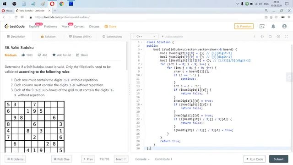
Task: Open Explore in the top navigation
Action: (34, 27)
